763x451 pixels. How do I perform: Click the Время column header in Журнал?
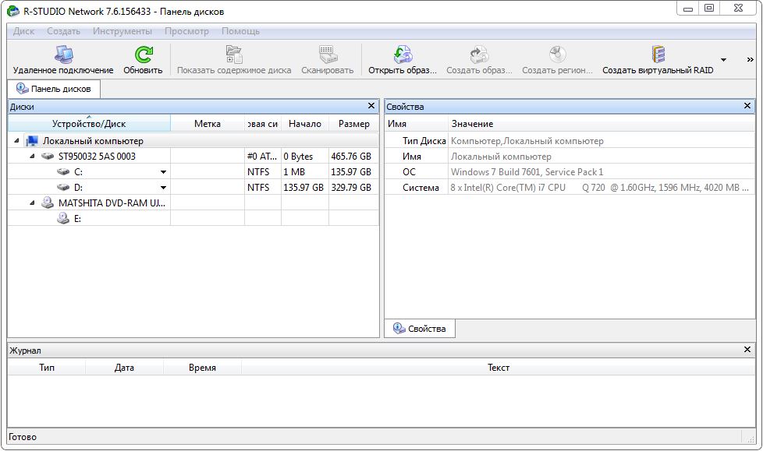[x=202, y=368]
